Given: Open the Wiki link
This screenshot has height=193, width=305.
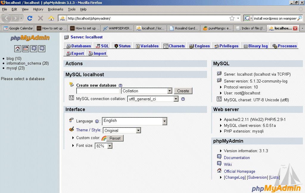Looking at the screenshot, I should coord(228,164).
